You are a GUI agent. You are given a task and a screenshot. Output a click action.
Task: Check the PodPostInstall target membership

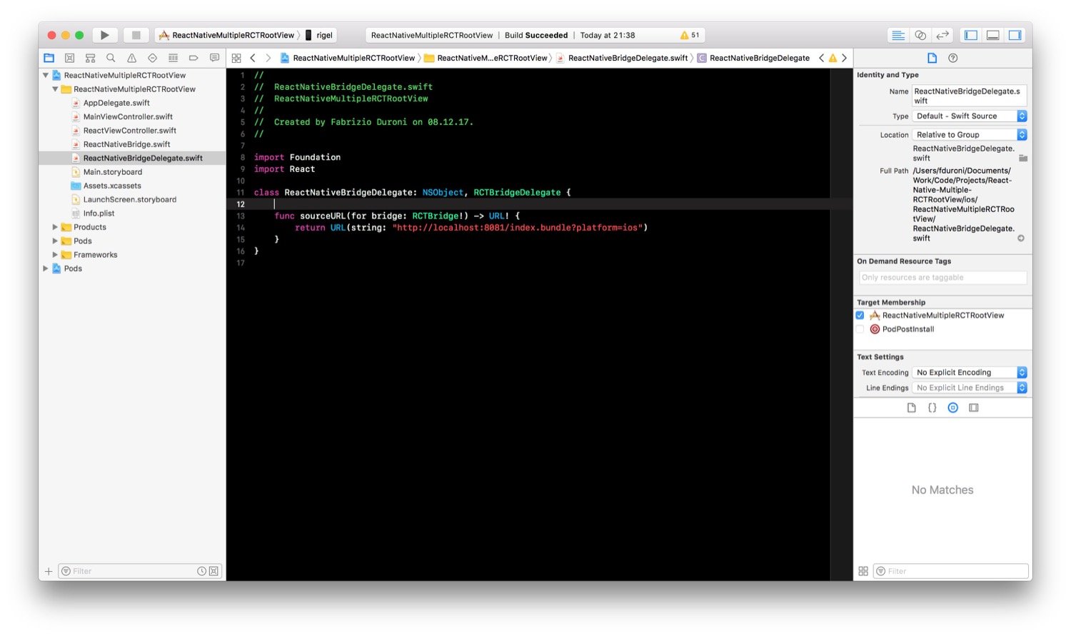tap(860, 329)
